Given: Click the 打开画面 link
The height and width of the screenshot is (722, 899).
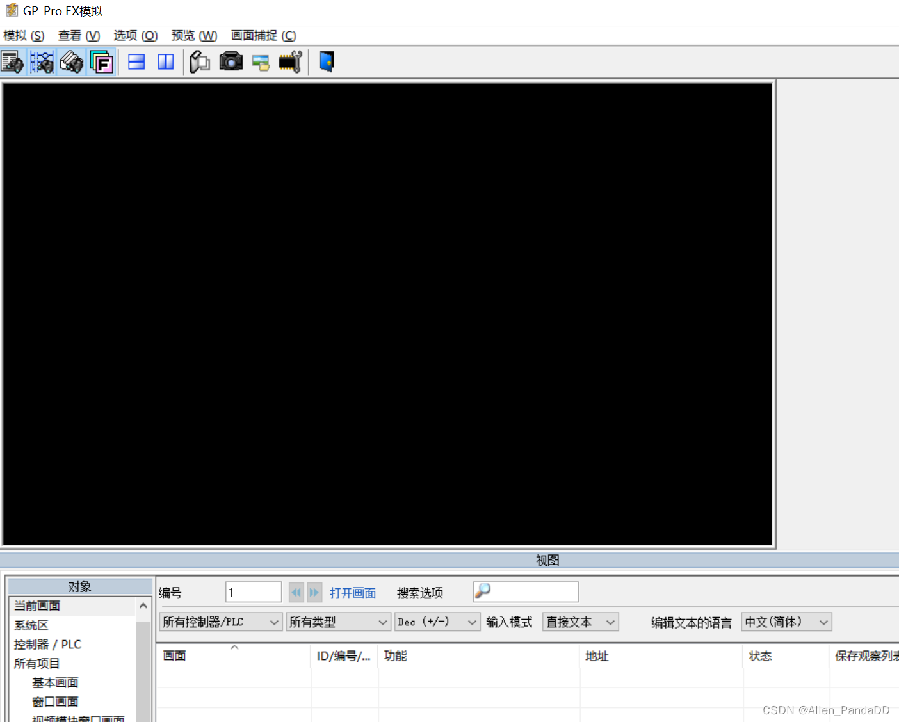Looking at the screenshot, I should click(353, 593).
